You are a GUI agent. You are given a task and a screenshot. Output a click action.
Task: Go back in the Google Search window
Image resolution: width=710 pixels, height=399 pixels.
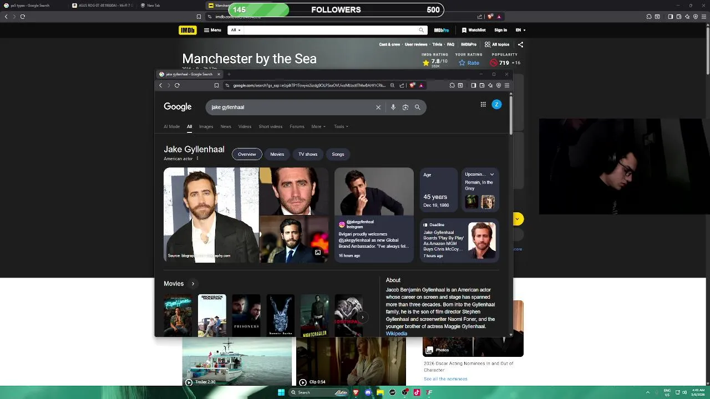tap(161, 85)
